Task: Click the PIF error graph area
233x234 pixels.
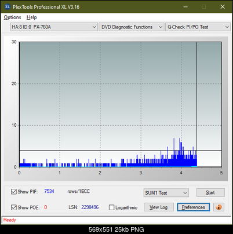Action: 121,104
